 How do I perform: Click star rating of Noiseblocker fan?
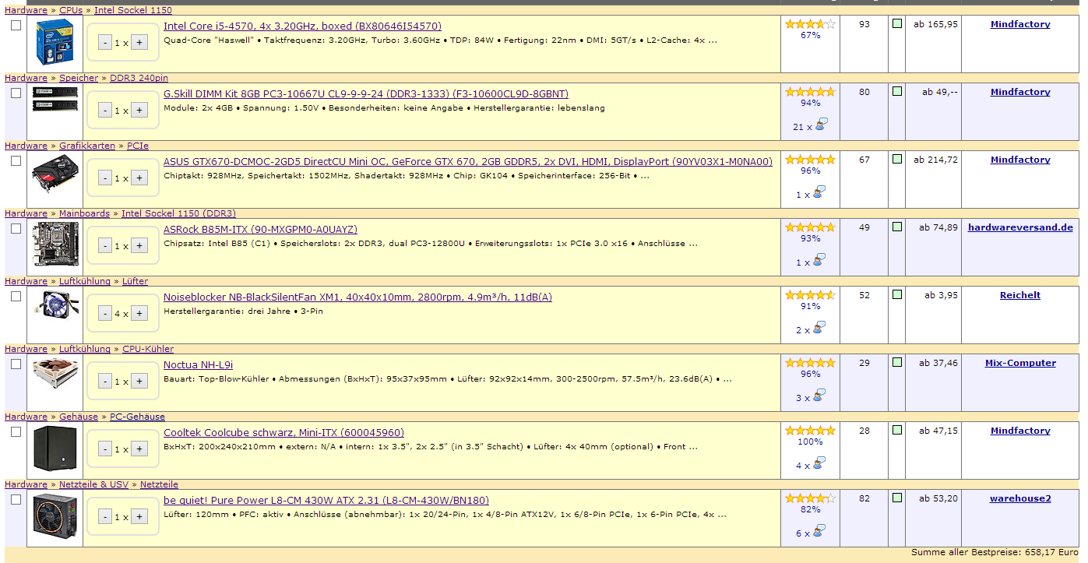(810, 295)
